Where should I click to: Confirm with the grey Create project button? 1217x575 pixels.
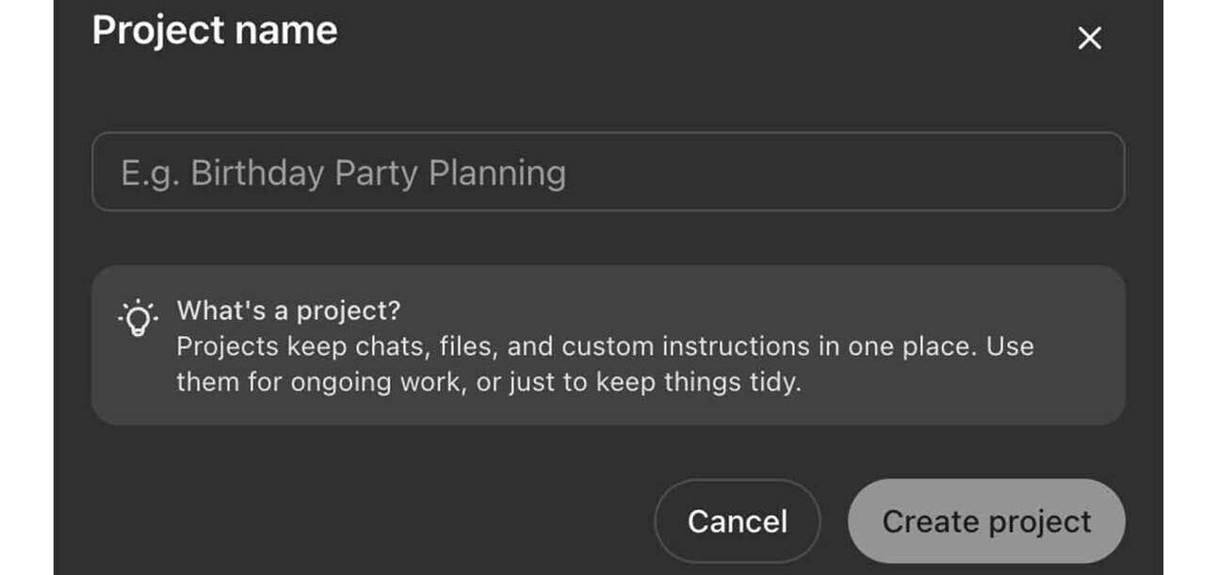pyautogui.click(x=986, y=521)
